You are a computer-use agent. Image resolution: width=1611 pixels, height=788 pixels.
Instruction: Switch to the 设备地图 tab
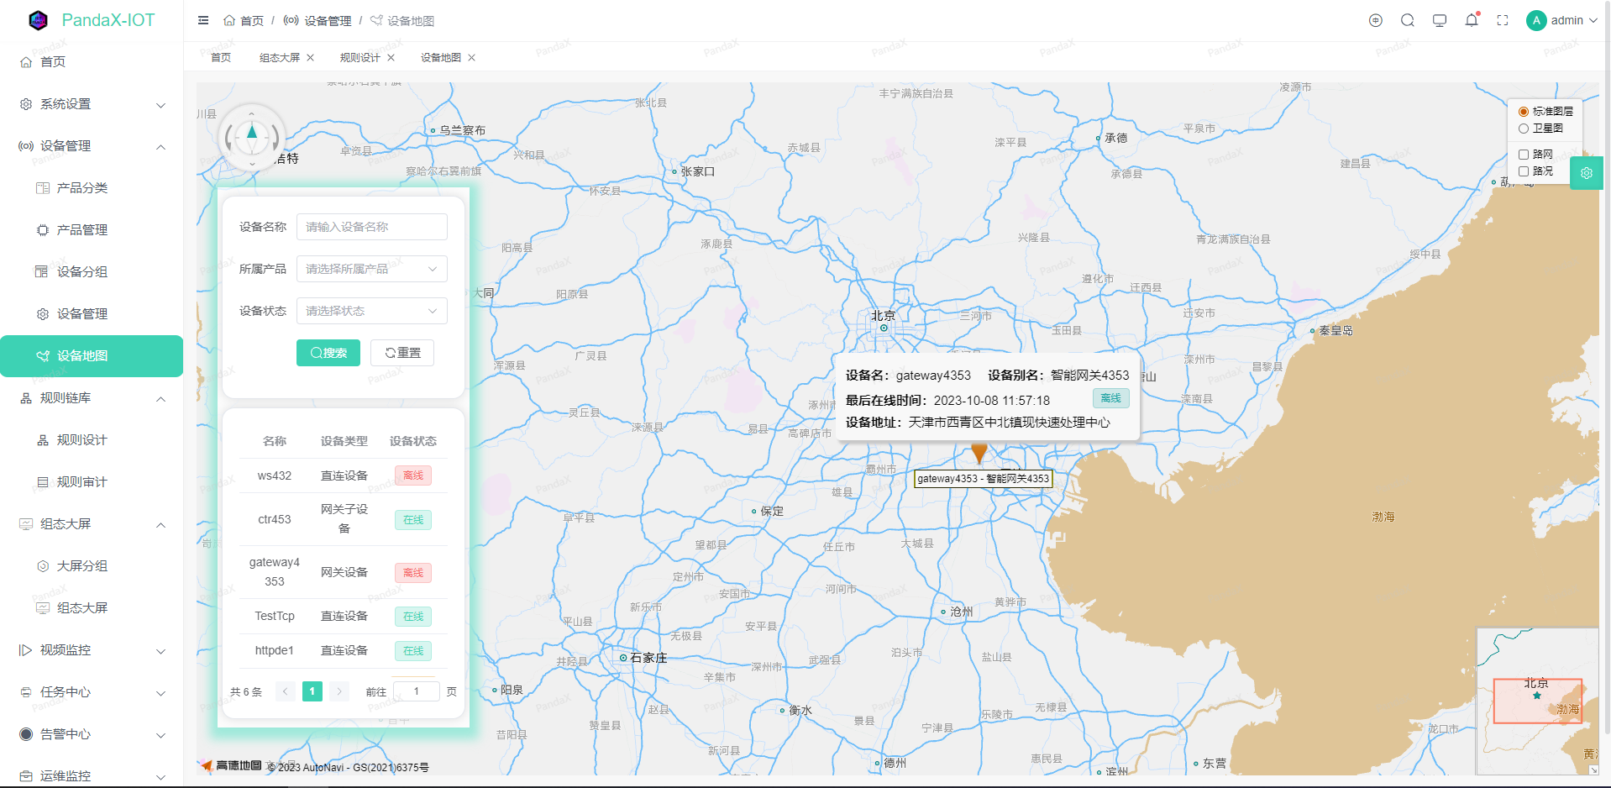click(x=441, y=57)
